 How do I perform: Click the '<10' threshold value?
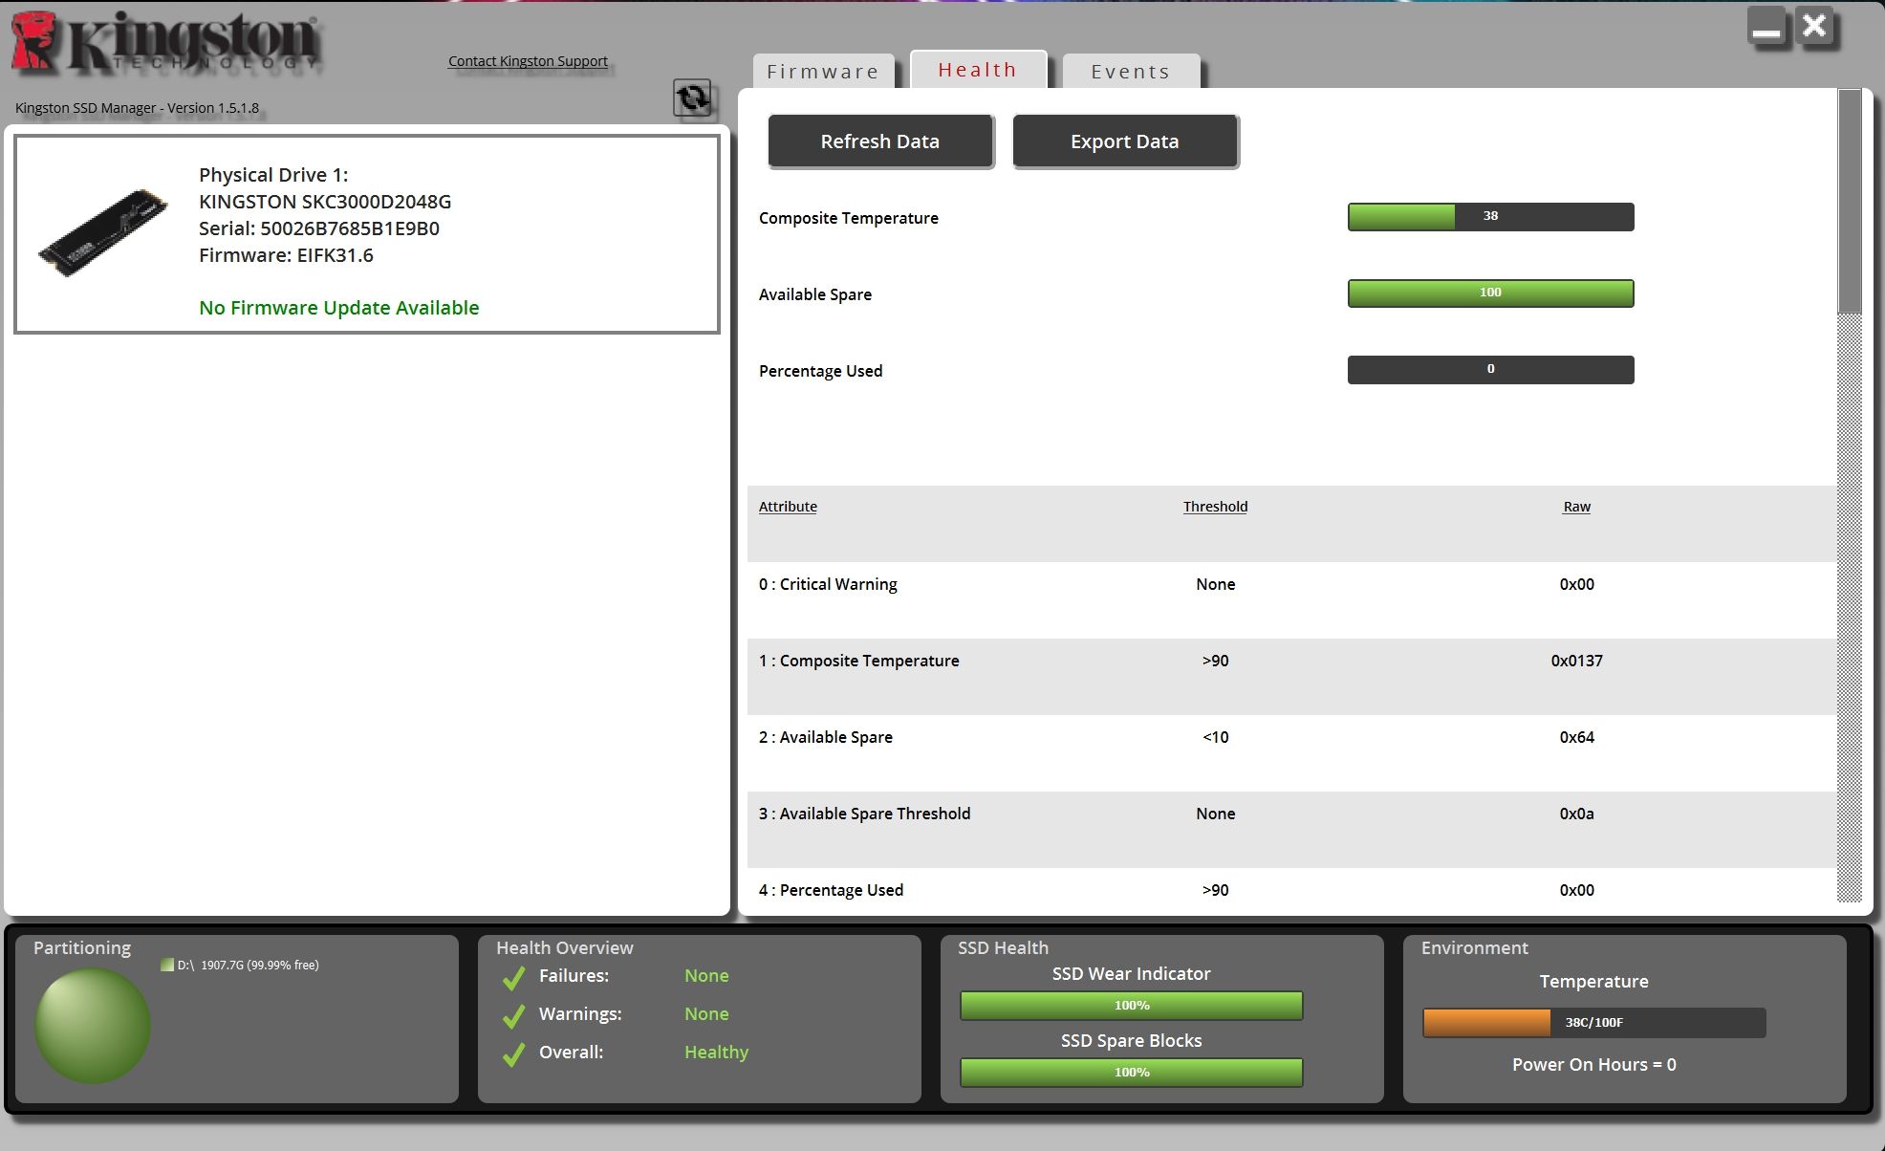[1215, 737]
